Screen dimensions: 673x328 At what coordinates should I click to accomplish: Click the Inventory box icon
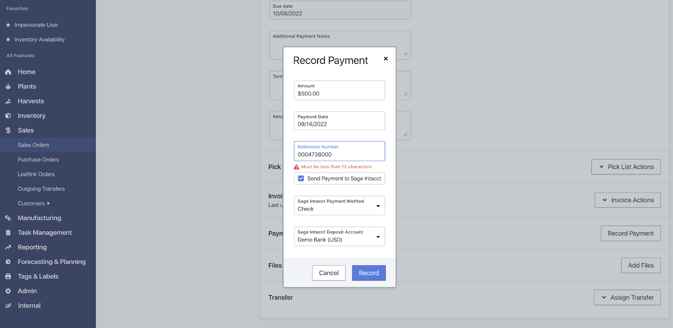pos(8,116)
